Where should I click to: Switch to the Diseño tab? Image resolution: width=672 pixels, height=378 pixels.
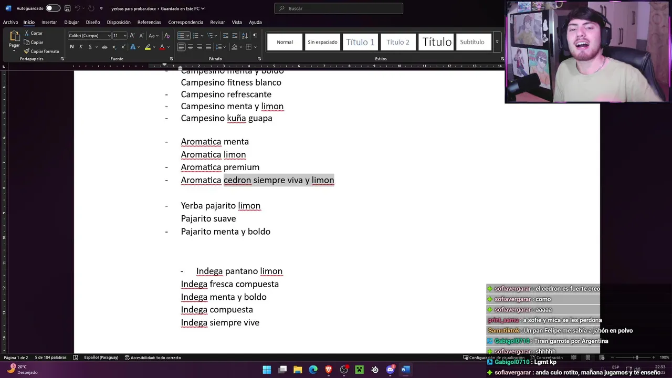tap(93, 22)
